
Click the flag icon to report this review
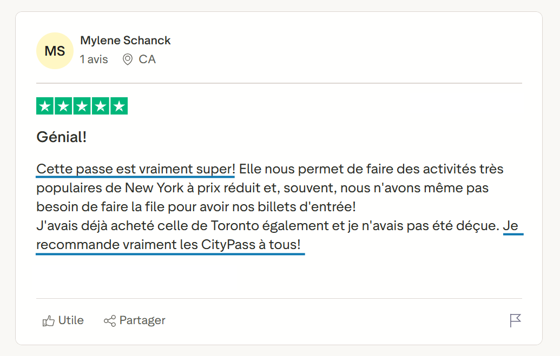pyautogui.click(x=515, y=320)
